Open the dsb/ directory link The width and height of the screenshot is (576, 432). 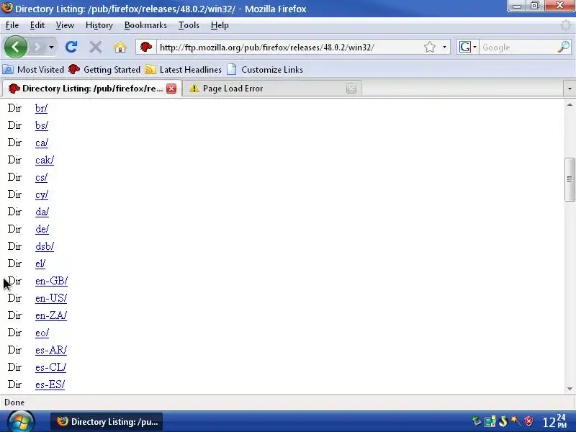point(45,246)
